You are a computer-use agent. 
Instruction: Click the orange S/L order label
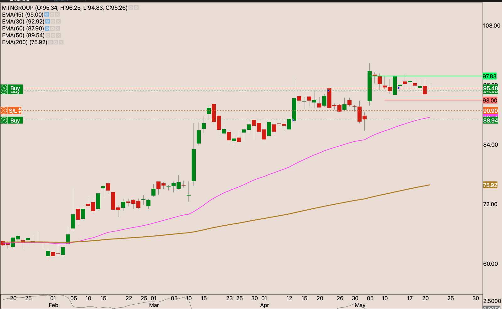click(13, 111)
